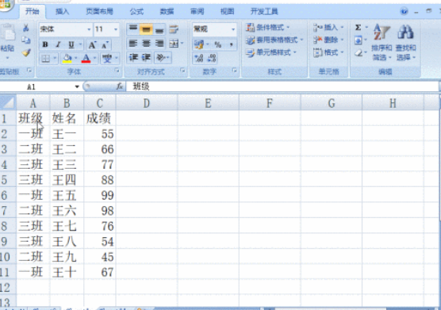Click the fx insert function icon
This screenshot has width=441, height=310.
click(x=120, y=86)
